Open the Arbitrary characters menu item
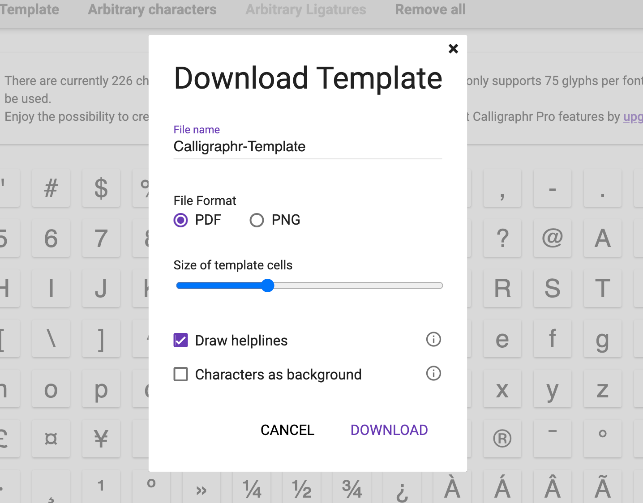Image resolution: width=643 pixels, height=503 pixels. pyautogui.click(x=152, y=10)
